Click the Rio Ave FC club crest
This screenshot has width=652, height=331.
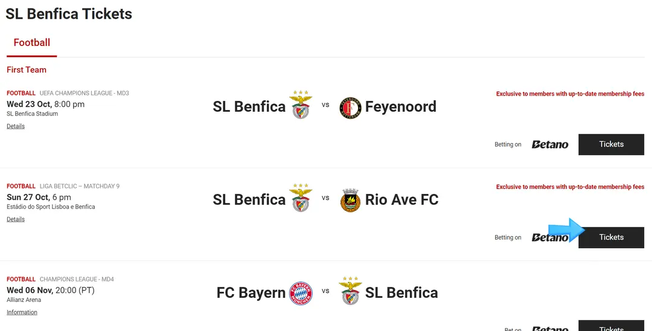350,200
